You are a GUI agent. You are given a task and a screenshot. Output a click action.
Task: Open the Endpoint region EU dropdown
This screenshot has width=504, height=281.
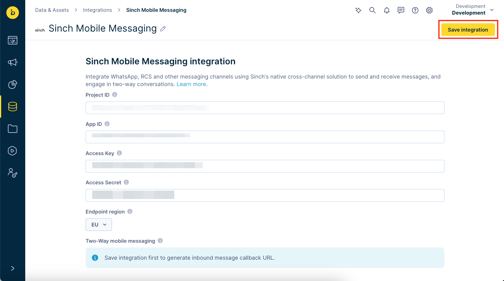[99, 225]
